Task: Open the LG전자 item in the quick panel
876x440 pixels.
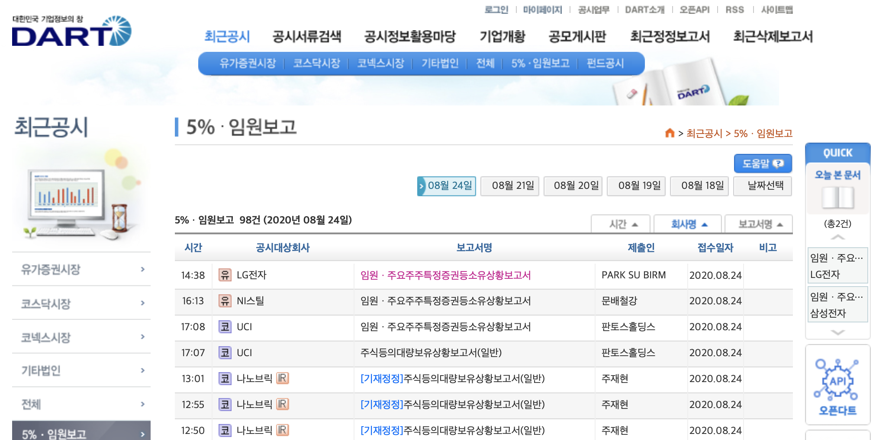Action: pyautogui.click(x=837, y=266)
